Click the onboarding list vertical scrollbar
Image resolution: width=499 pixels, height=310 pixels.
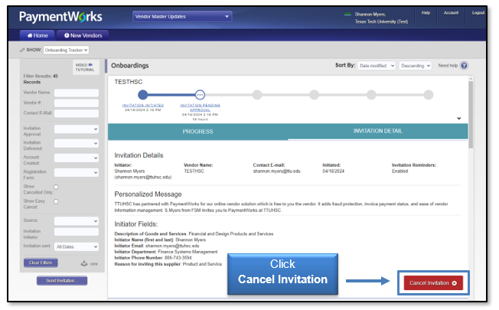tap(471, 115)
